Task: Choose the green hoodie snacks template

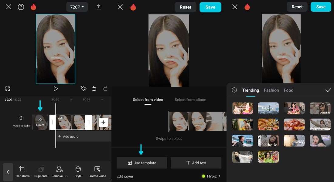Action: click(268, 157)
